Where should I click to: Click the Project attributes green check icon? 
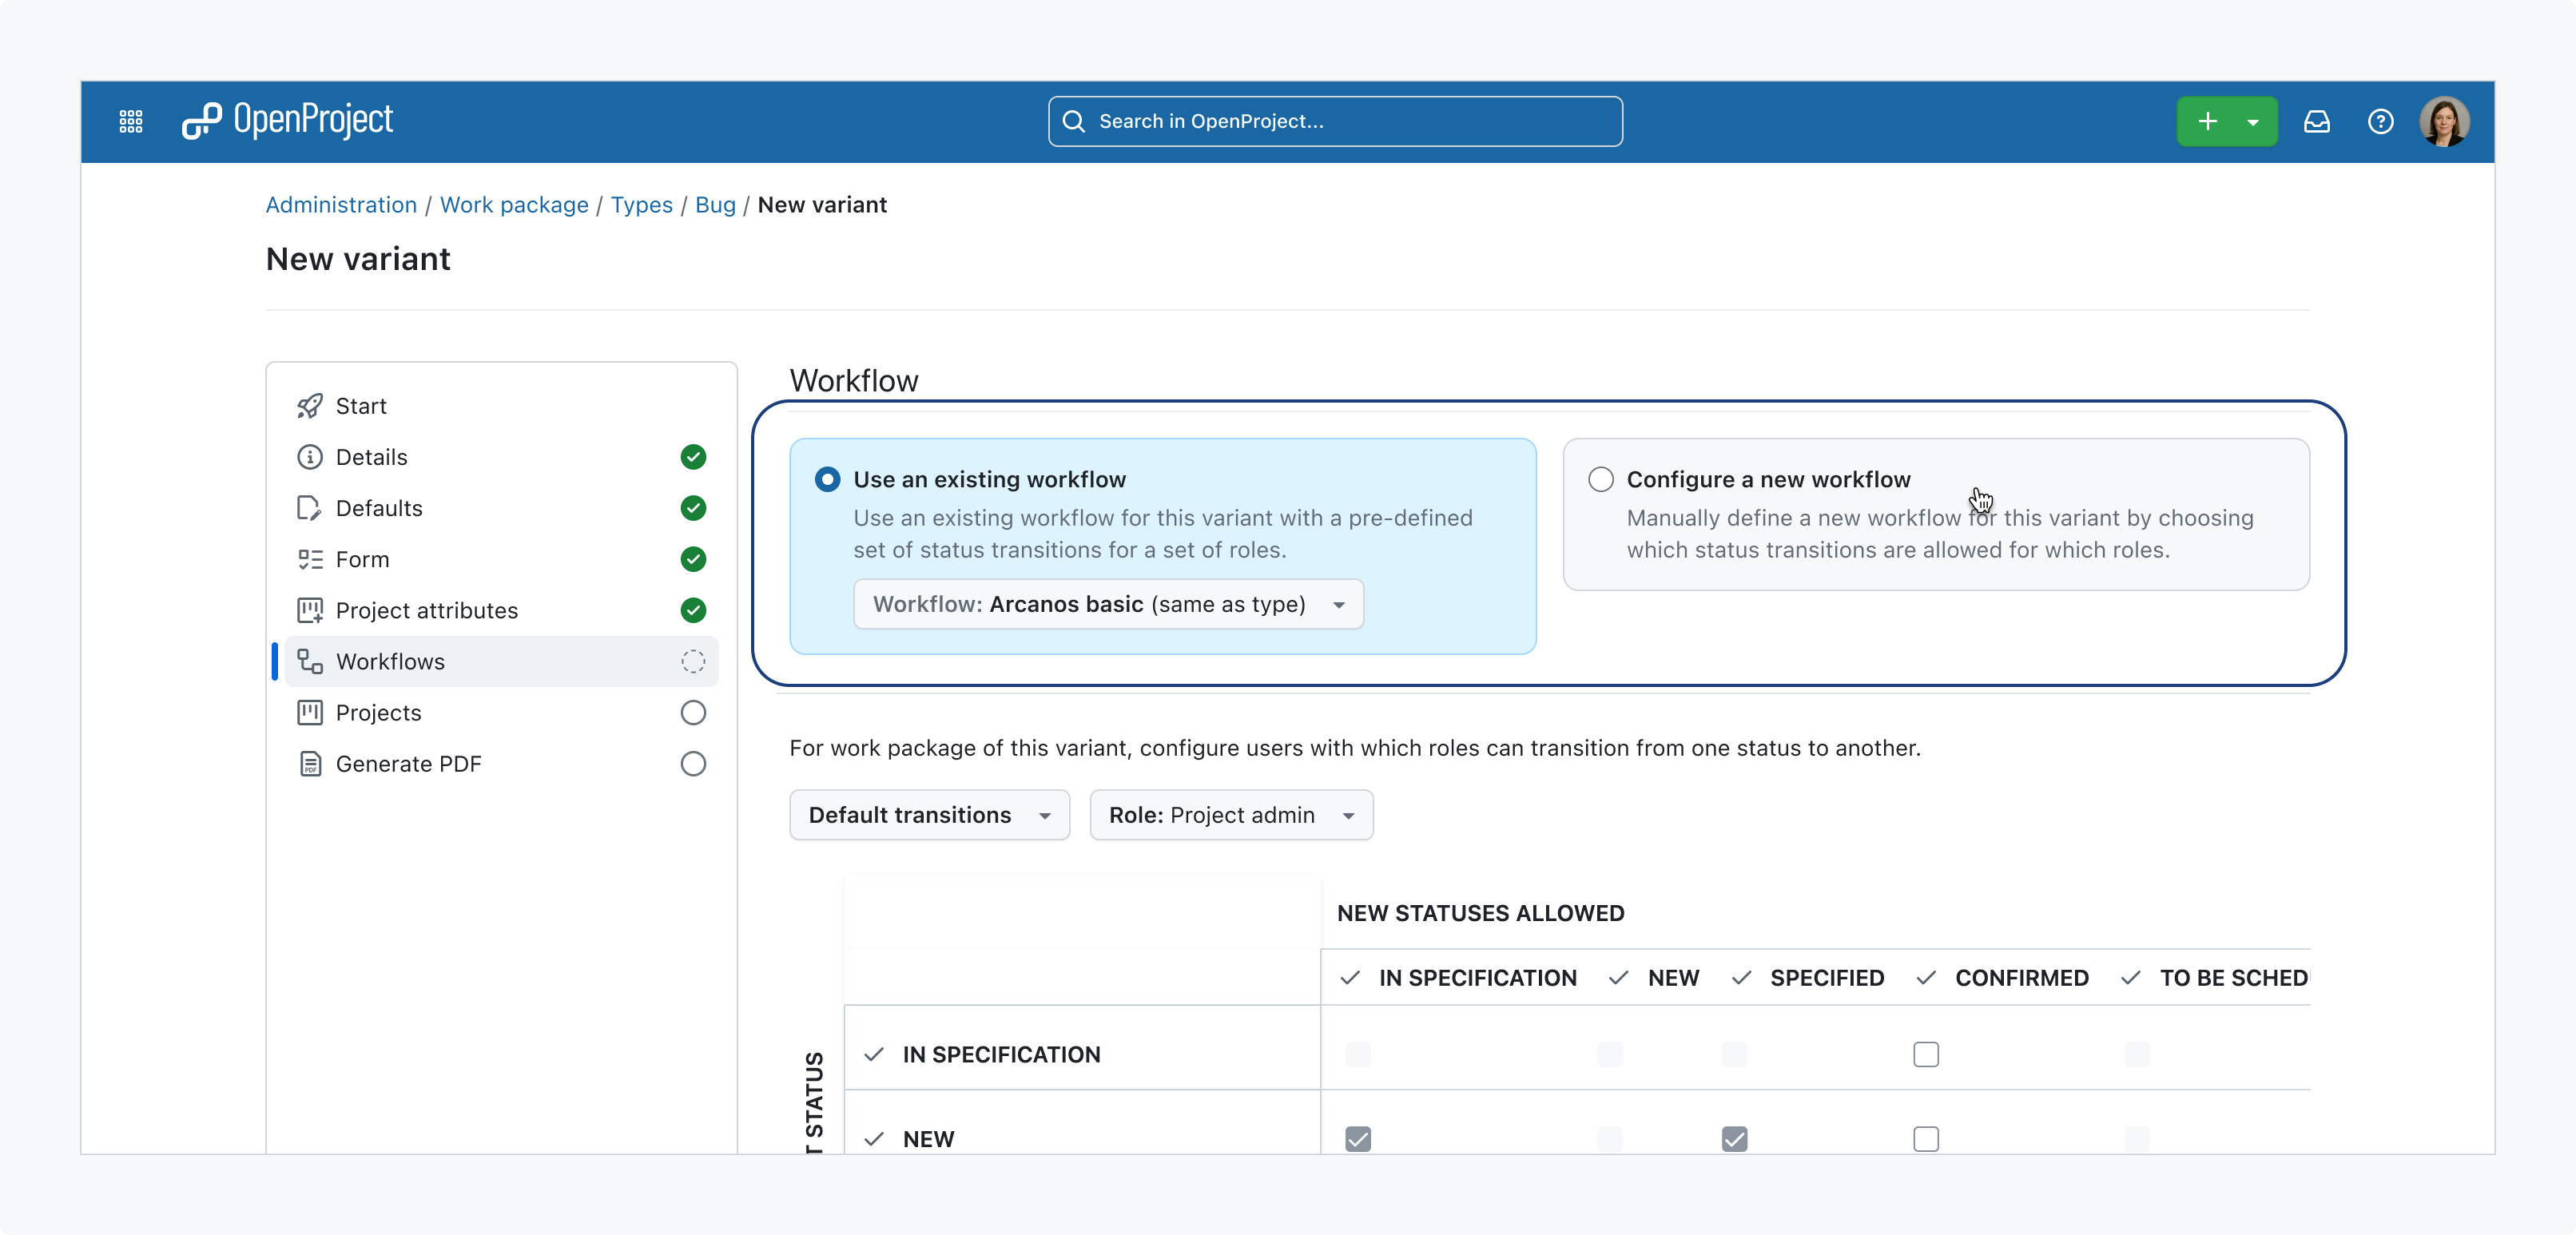[x=693, y=610]
